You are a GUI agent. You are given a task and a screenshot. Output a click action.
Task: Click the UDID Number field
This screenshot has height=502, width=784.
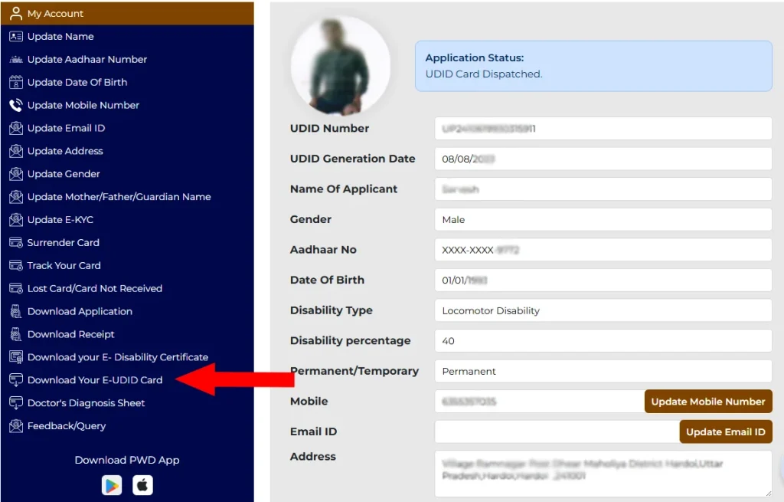point(603,129)
